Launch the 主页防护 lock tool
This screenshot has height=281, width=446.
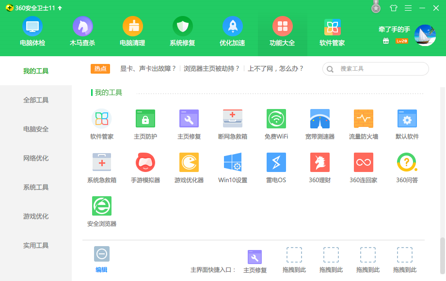click(145, 124)
